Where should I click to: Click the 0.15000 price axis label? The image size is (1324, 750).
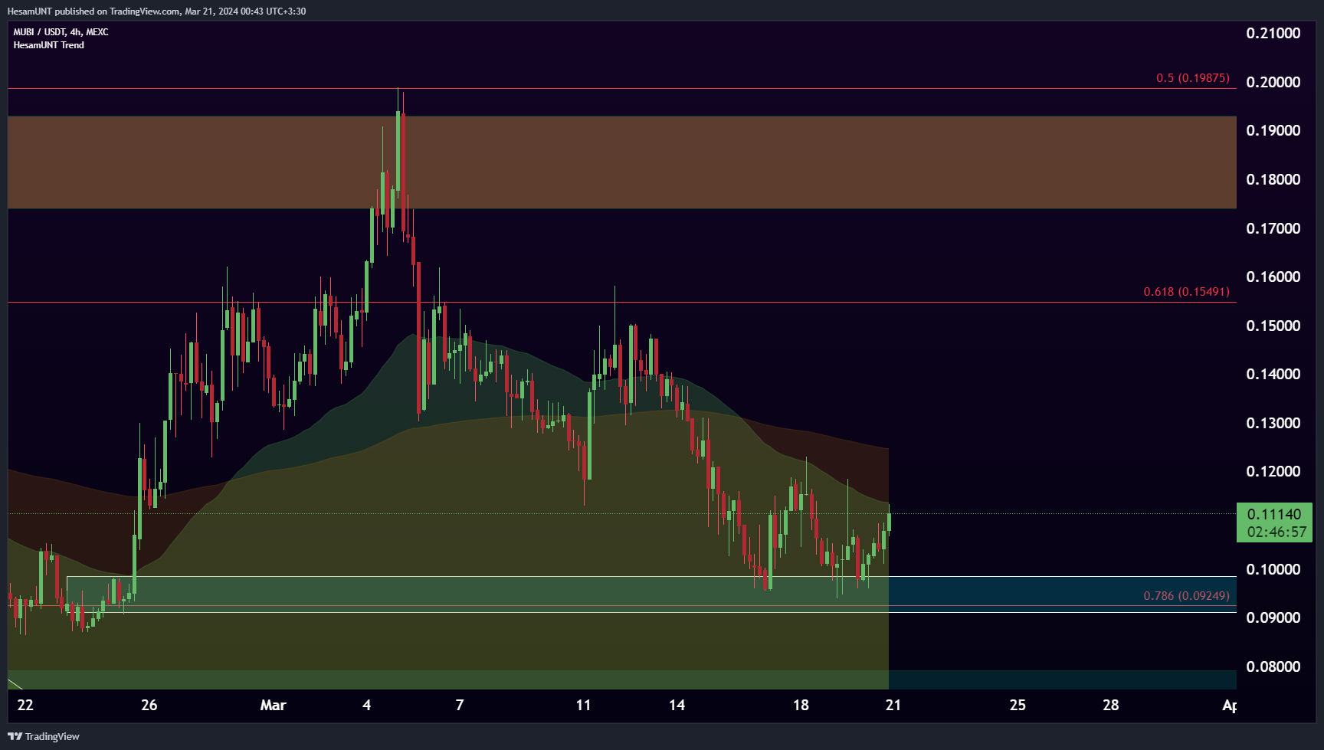pos(1273,326)
